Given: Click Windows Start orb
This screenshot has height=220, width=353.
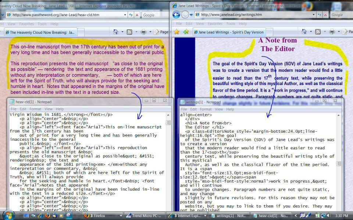Looking at the screenshot, I should point(8,215).
